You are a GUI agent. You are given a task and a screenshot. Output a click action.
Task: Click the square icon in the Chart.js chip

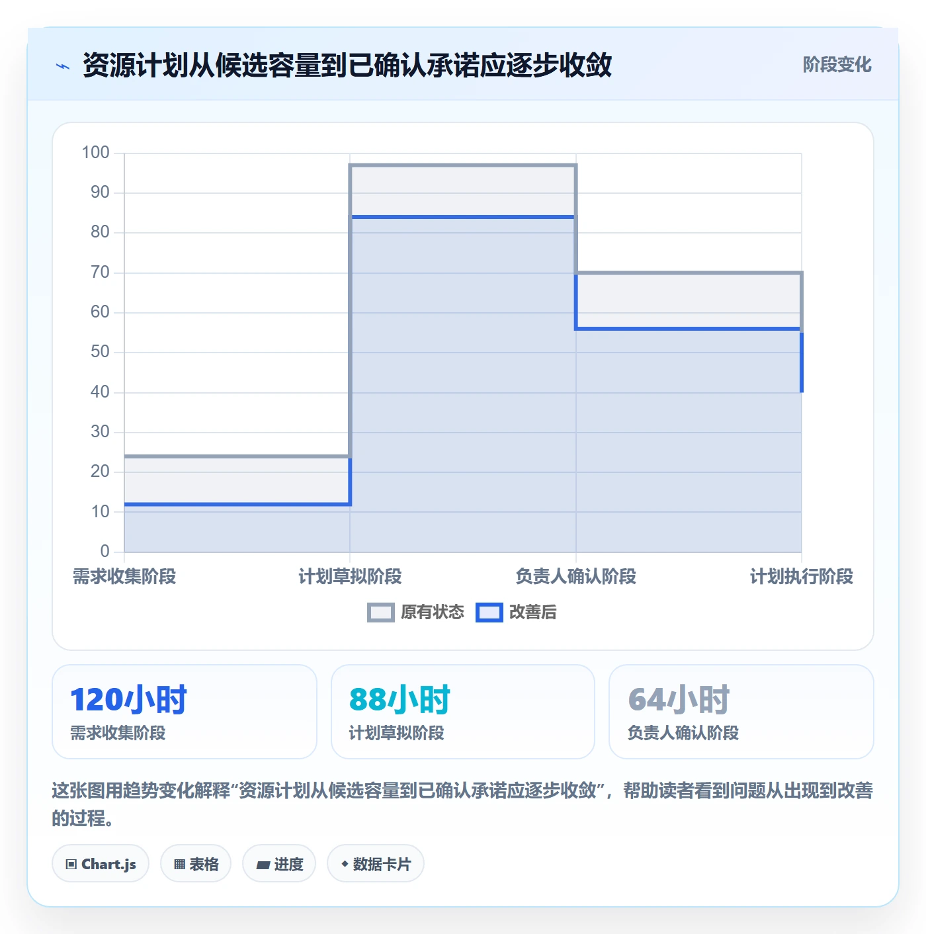pos(71,864)
